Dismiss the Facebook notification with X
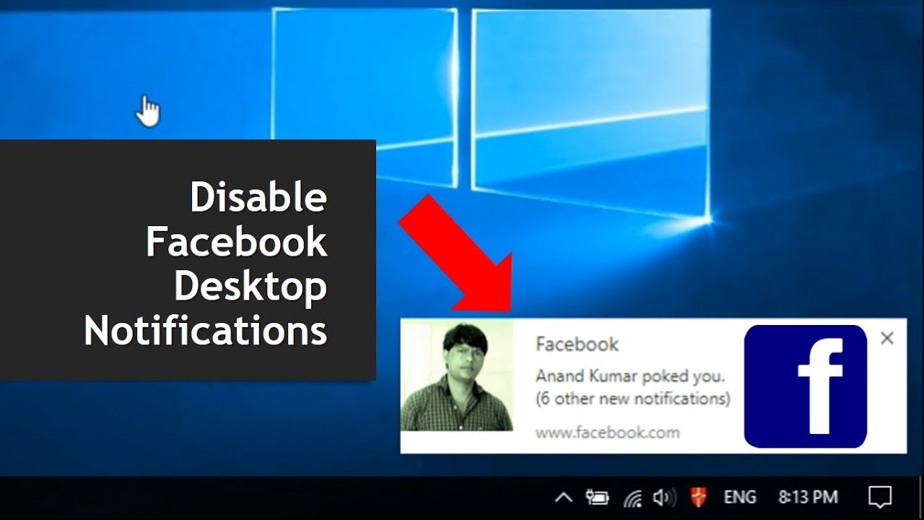 887,337
